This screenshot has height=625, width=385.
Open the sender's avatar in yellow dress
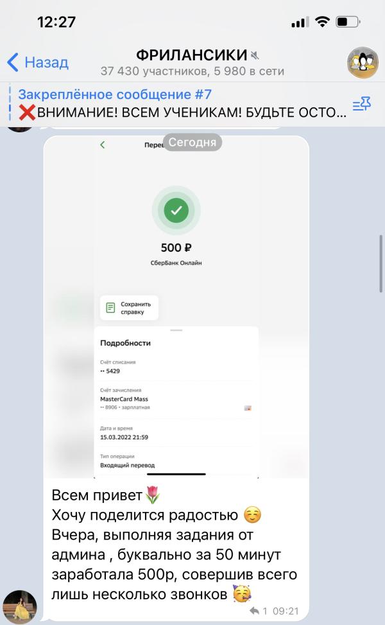click(x=19, y=606)
